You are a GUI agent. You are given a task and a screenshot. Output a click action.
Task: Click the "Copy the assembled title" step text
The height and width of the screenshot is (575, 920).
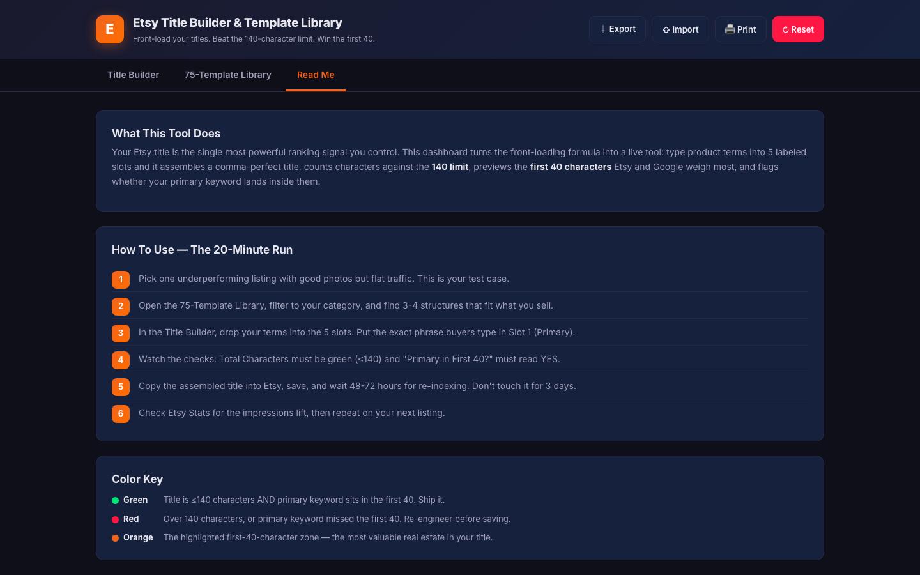(x=357, y=386)
